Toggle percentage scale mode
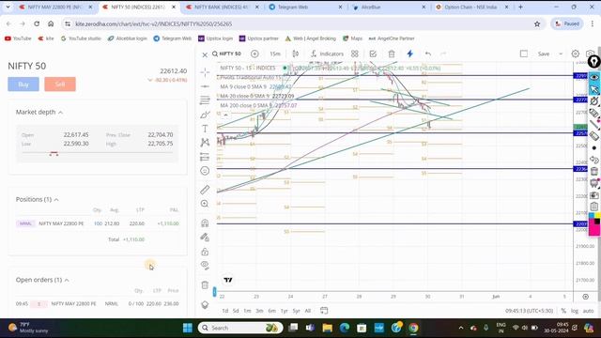Image resolution: width=601 pixels, height=338 pixels. pyautogui.click(x=563, y=311)
